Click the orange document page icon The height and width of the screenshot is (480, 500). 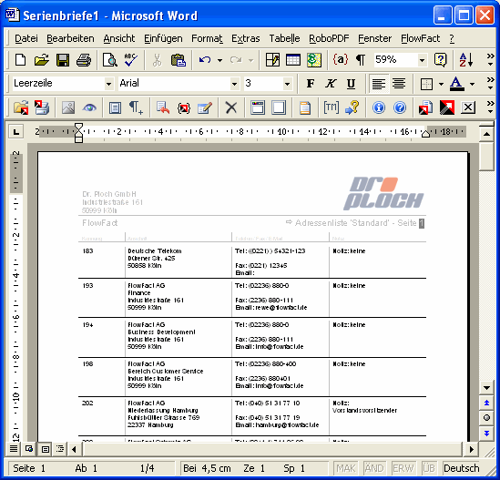click(305, 107)
